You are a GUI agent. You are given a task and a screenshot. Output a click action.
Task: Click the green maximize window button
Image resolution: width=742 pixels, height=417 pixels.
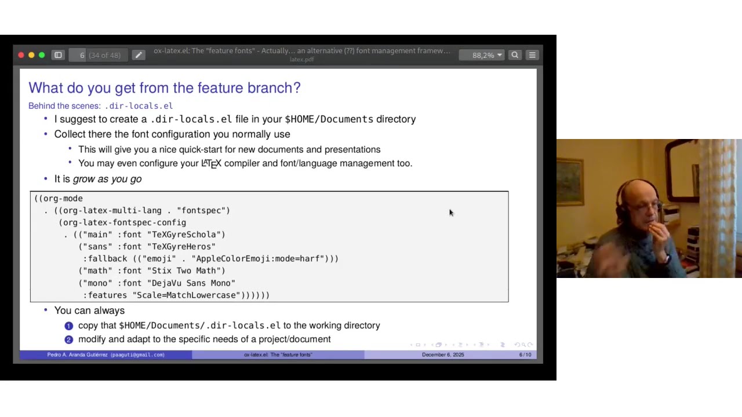click(x=42, y=55)
